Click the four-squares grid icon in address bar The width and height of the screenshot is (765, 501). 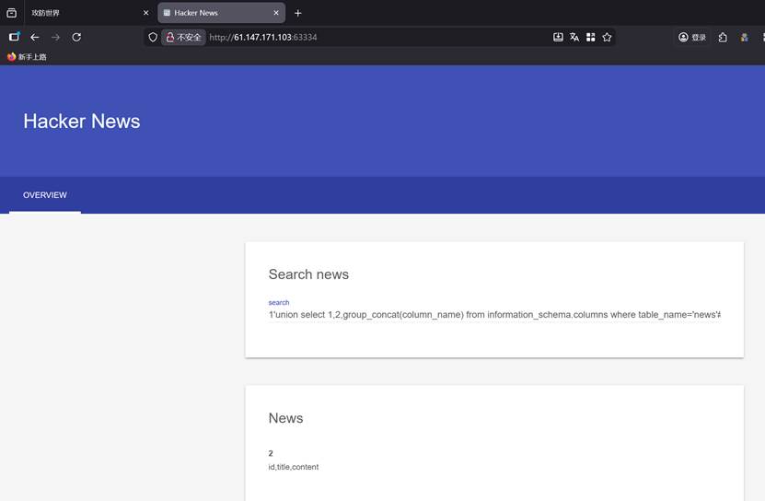(x=590, y=37)
